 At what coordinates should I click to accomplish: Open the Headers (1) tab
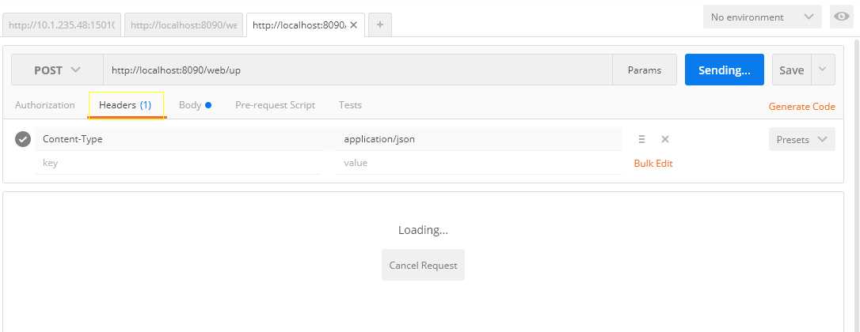[125, 104]
